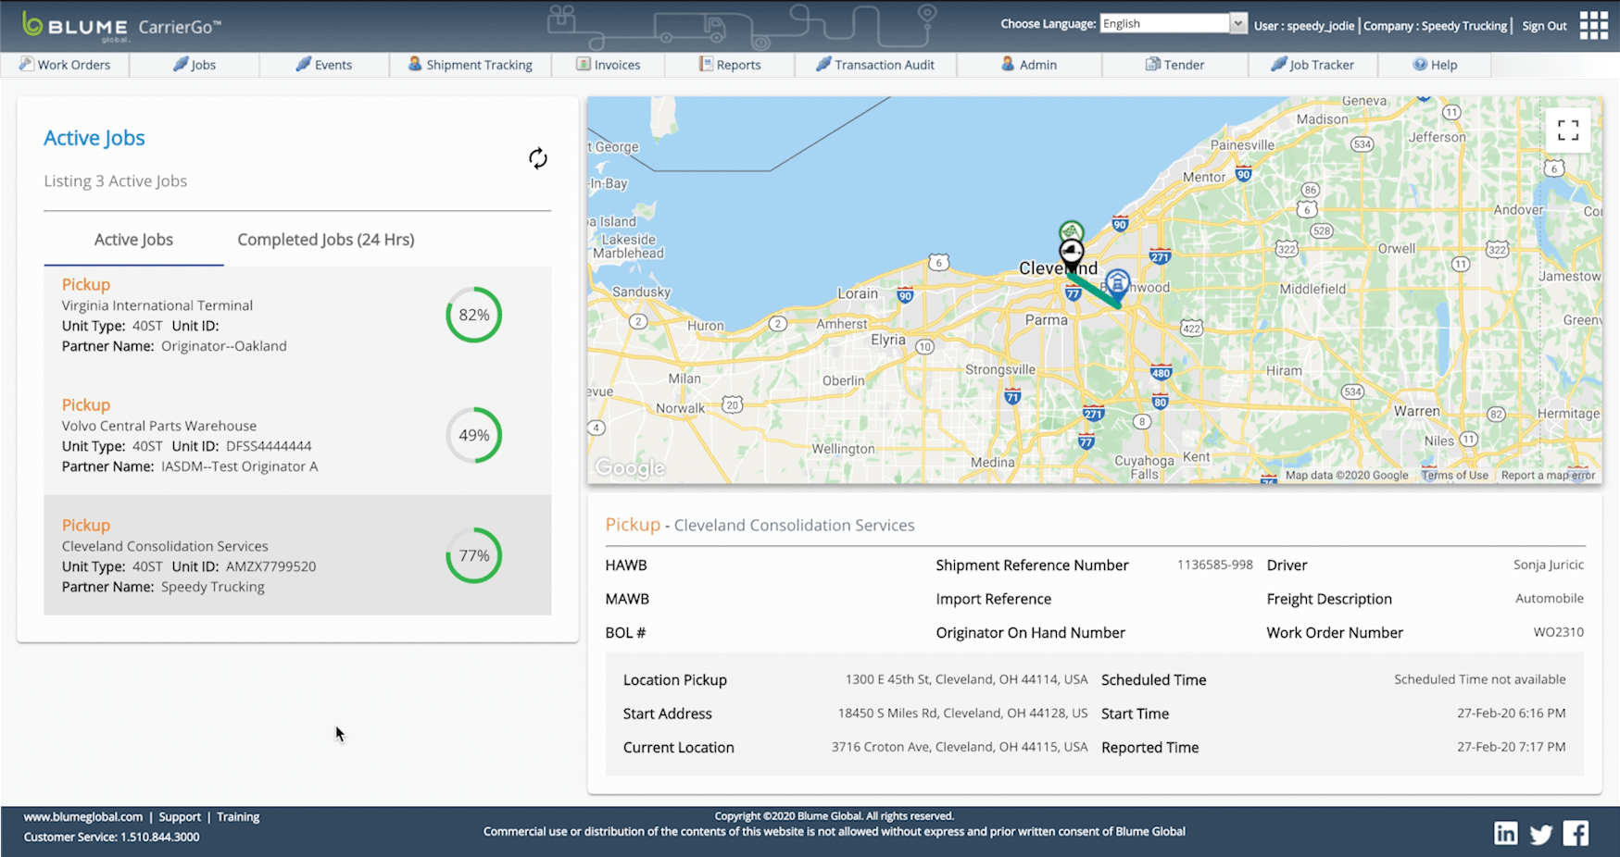The height and width of the screenshot is (857, 1620).
Task: Click the 82% progress ring
Action: coord(474,315)
